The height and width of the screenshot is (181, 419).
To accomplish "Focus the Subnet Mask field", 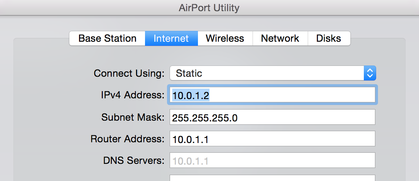I will coord(272,117).
